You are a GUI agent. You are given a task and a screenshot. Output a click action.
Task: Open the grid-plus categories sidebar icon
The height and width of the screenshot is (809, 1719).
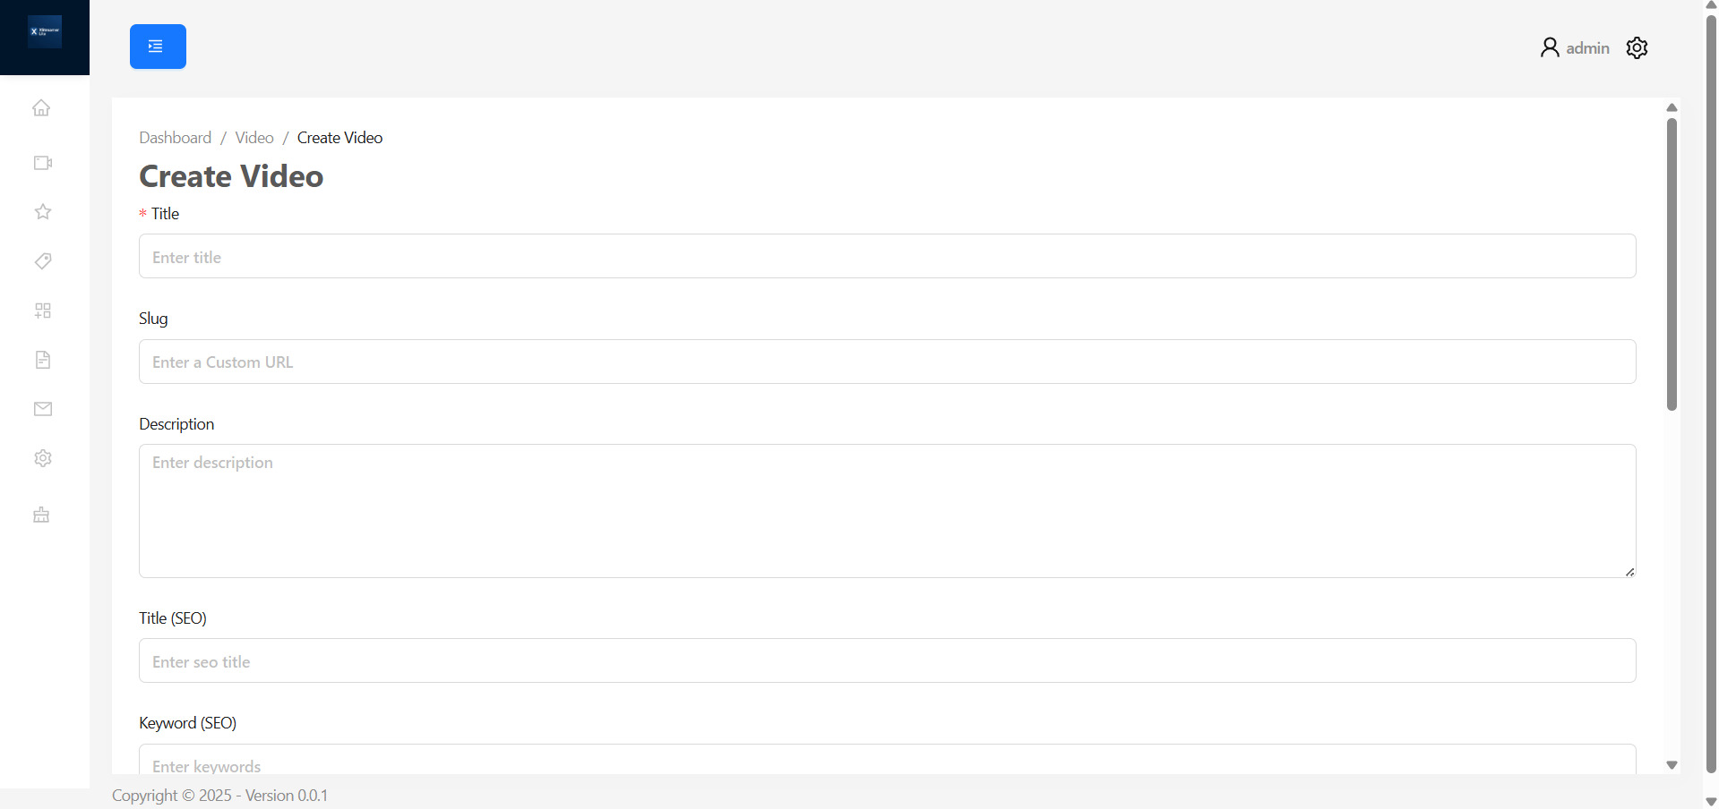click(x=42, y=311)
